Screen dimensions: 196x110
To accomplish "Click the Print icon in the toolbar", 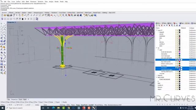I will pos(11,15).
